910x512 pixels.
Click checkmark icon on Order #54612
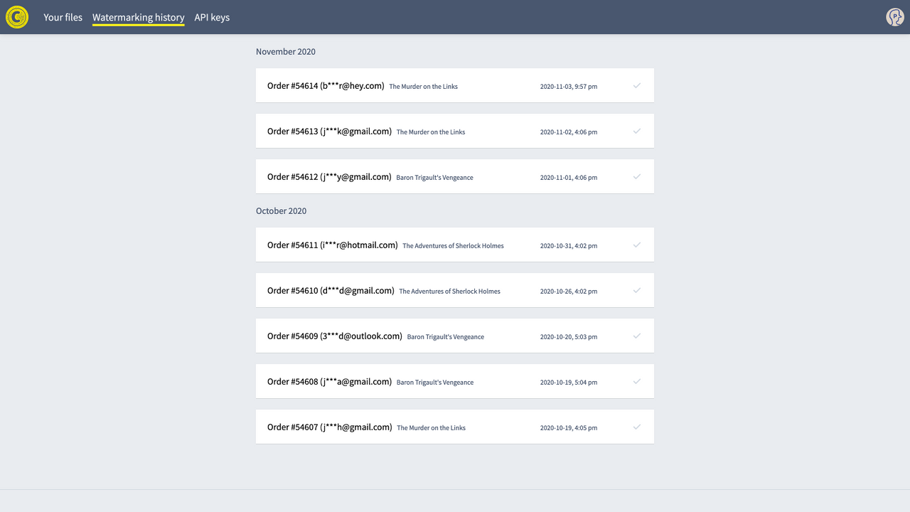637,176
